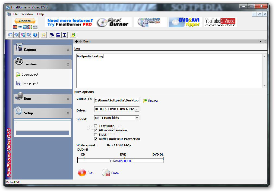Click the payment cards icons under Donate
The image size is (275, 192).
click(25, 27)
